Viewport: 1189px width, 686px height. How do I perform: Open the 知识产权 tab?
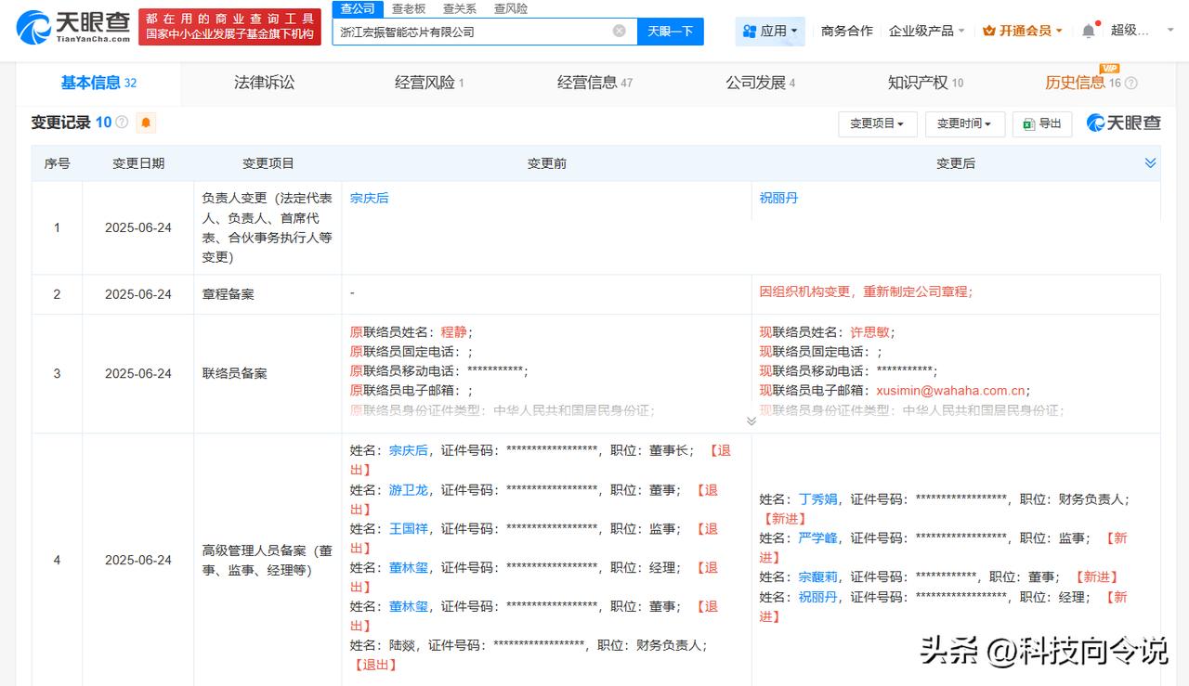(925, 84)
